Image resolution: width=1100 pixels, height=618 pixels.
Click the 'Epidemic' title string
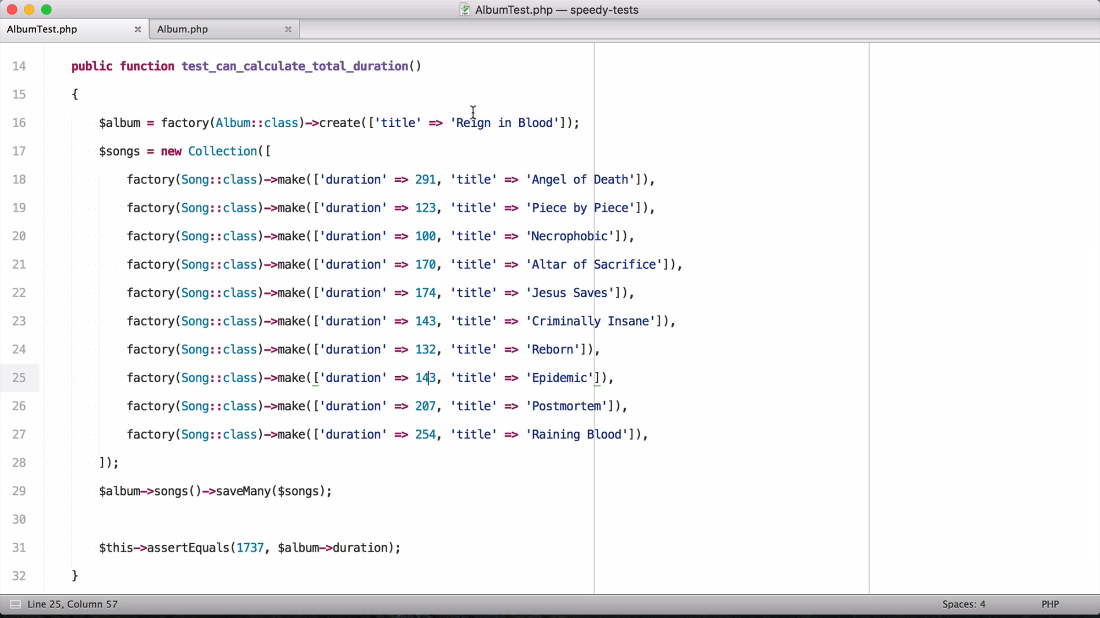(x=559, y=378)
